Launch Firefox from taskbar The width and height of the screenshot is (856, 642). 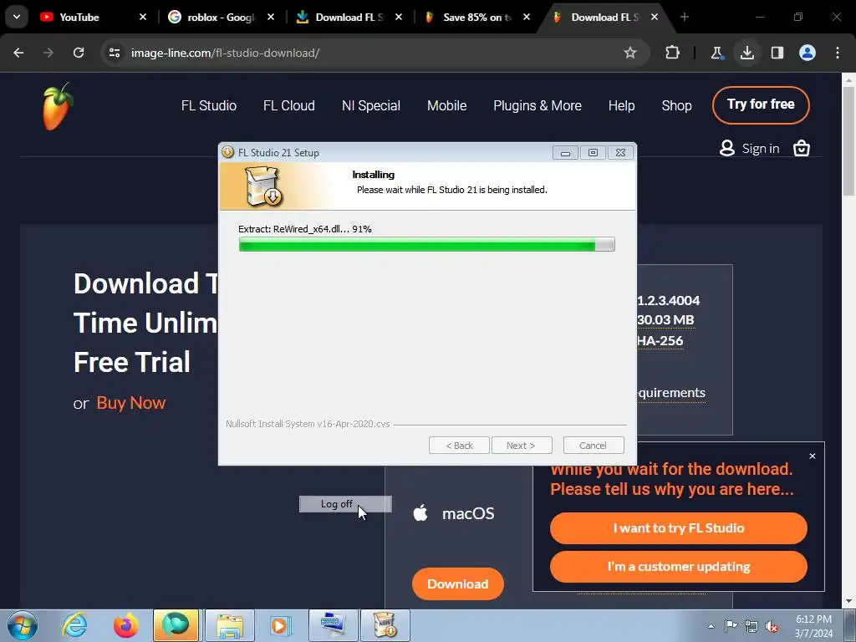coord(125,625)
